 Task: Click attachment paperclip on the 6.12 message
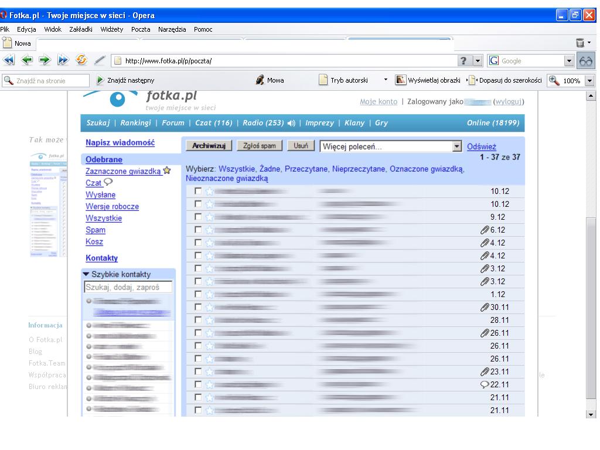485,230
